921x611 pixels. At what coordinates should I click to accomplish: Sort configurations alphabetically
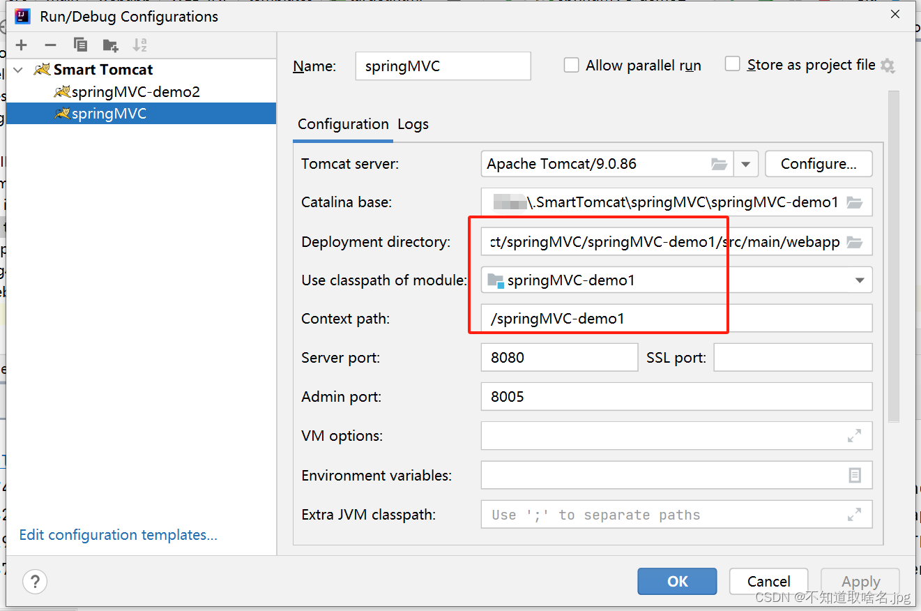(x=140, y=45)
